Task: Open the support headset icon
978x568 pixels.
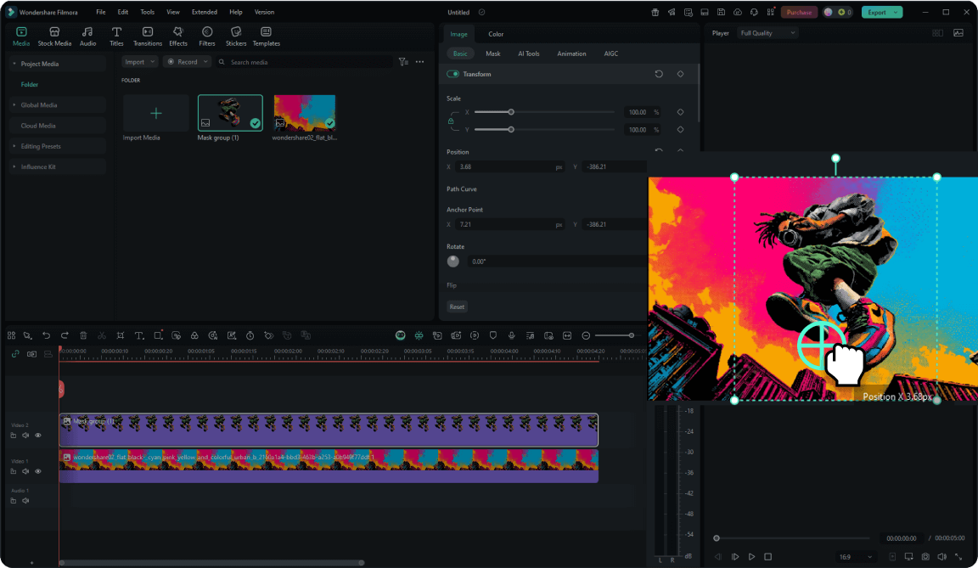Action: pyautogui.click(x=754, y=12)
